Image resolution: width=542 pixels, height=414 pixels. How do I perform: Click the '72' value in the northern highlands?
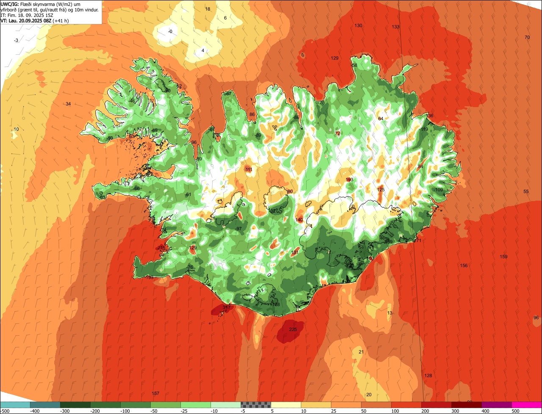(337, 133)
